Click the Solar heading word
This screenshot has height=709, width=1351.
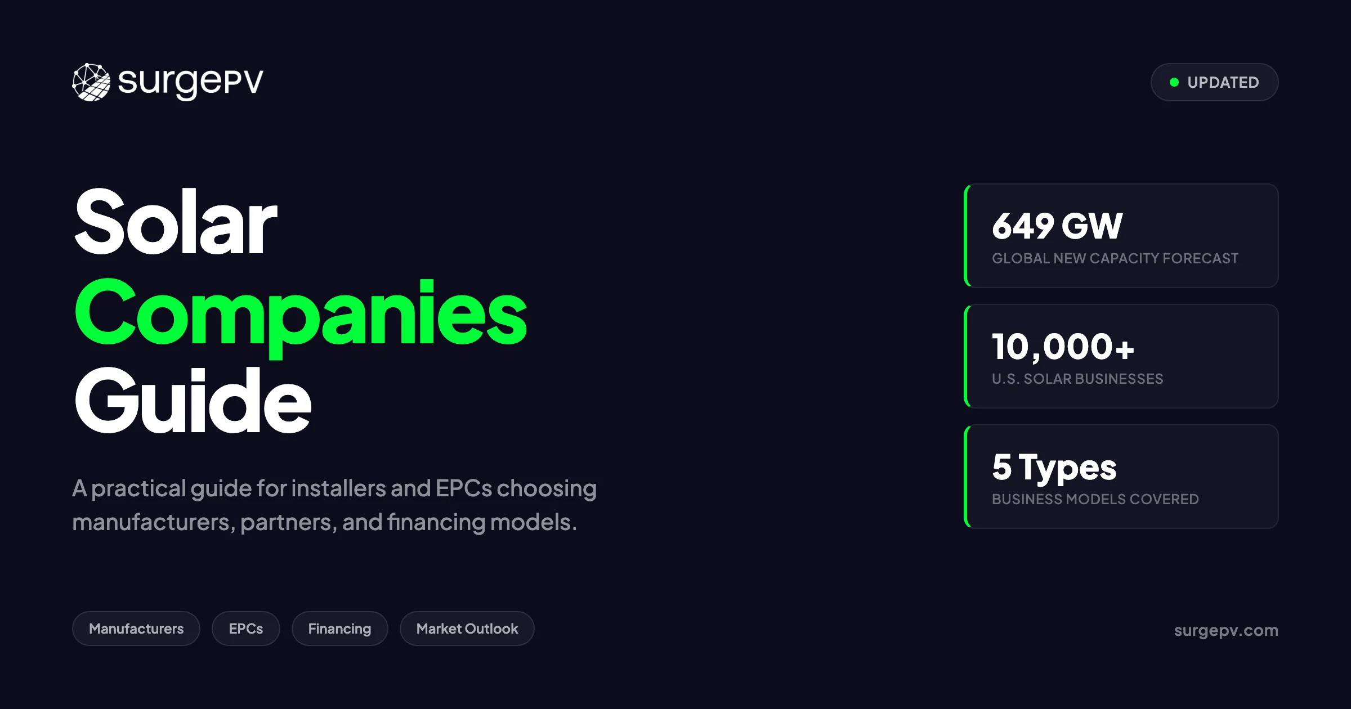click(x=176, y=222)
